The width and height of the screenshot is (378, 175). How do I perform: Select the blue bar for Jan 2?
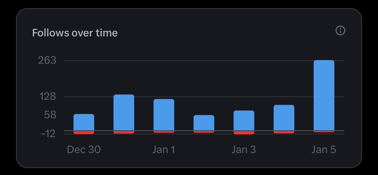204,123
